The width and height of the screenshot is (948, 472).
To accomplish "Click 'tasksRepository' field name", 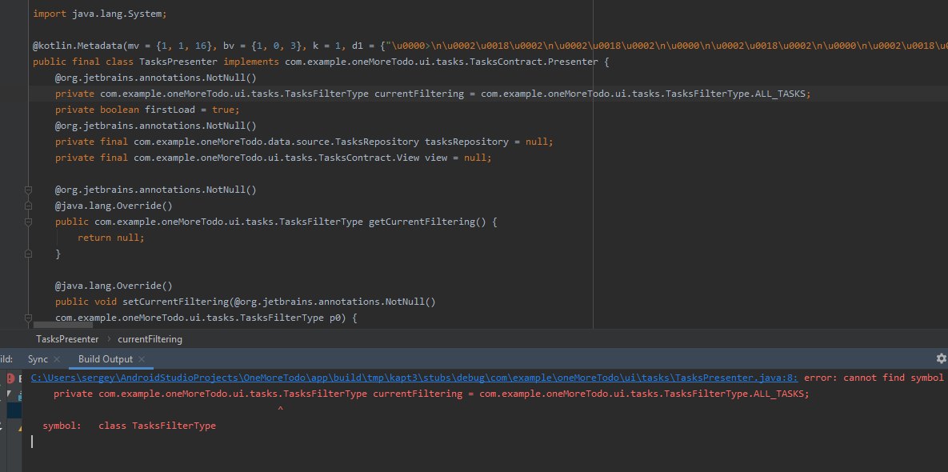I will 466,142.
